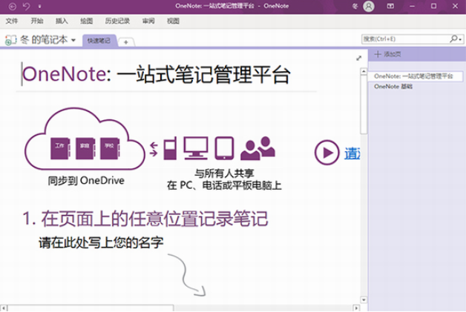This screenshot has width=466, height=312.
Task: Click the Undo arrow icon
Action: pyautogui.click(x=27, y=7)
